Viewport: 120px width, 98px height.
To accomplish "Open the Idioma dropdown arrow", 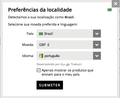I will 97,56.
